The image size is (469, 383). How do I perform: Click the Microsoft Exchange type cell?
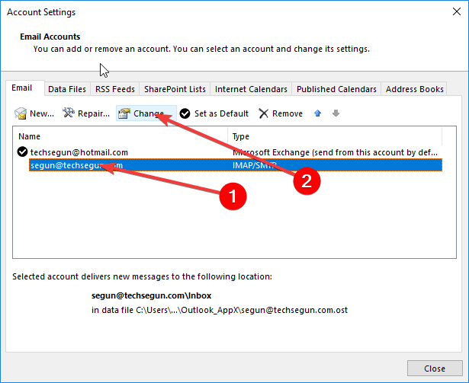click(335, 152)
